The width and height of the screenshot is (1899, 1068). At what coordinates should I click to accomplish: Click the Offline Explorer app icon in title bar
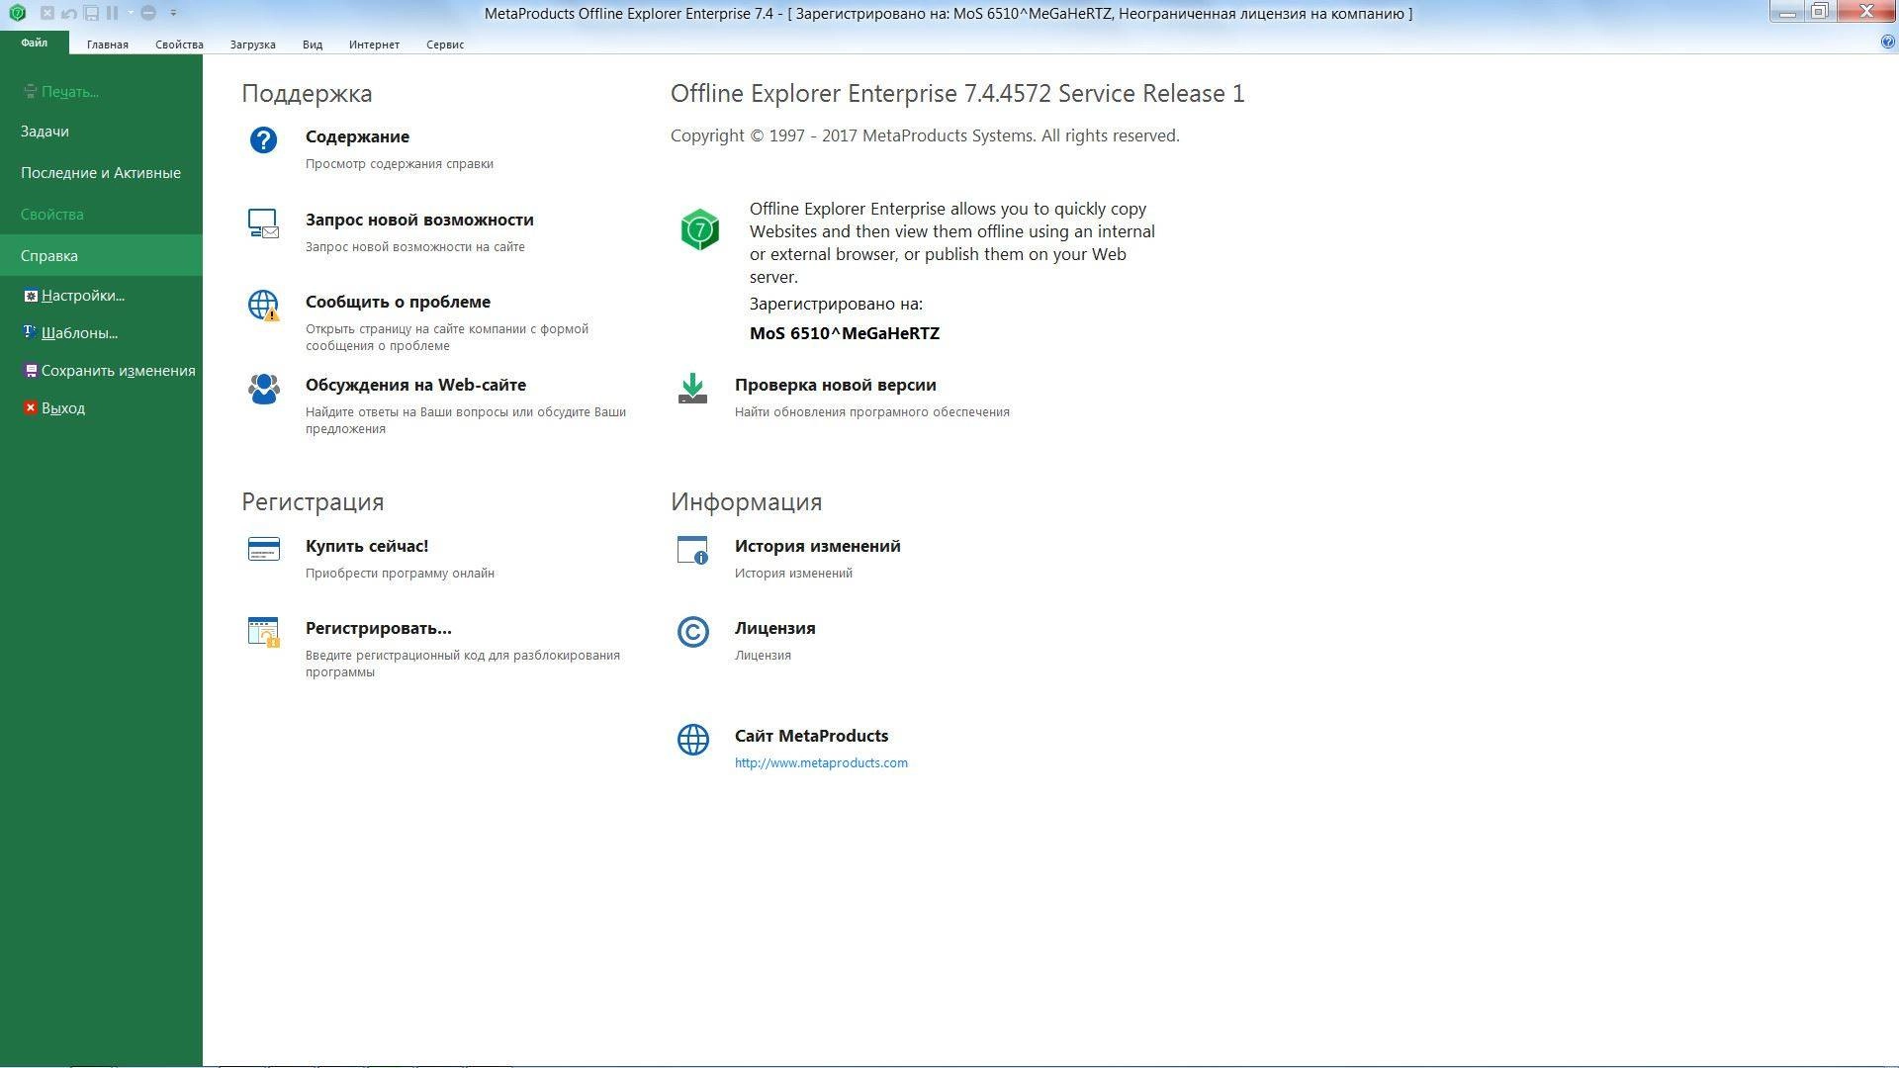click(17, 13)
